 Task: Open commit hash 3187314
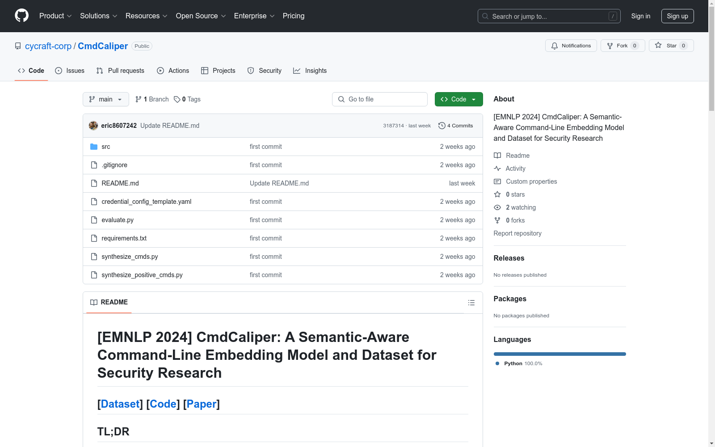click(393, 126)
